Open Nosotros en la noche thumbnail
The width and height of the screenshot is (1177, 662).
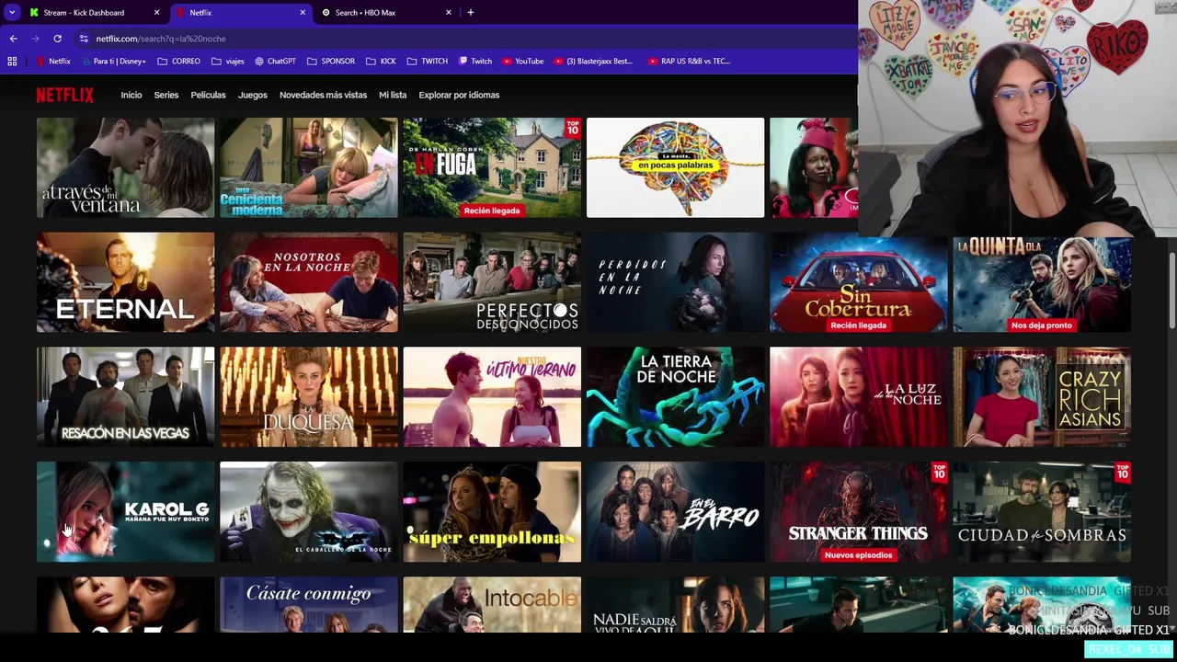(309, 282)
